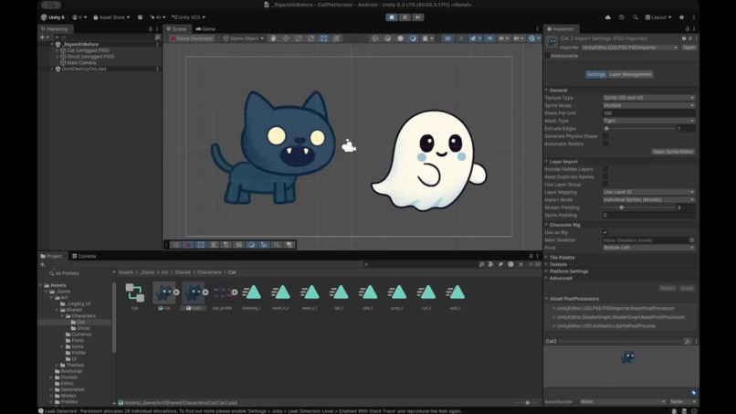Select the Move tool in Scene toolbar
The width and height of the screenshot is (736, 414).
(286, 38)
